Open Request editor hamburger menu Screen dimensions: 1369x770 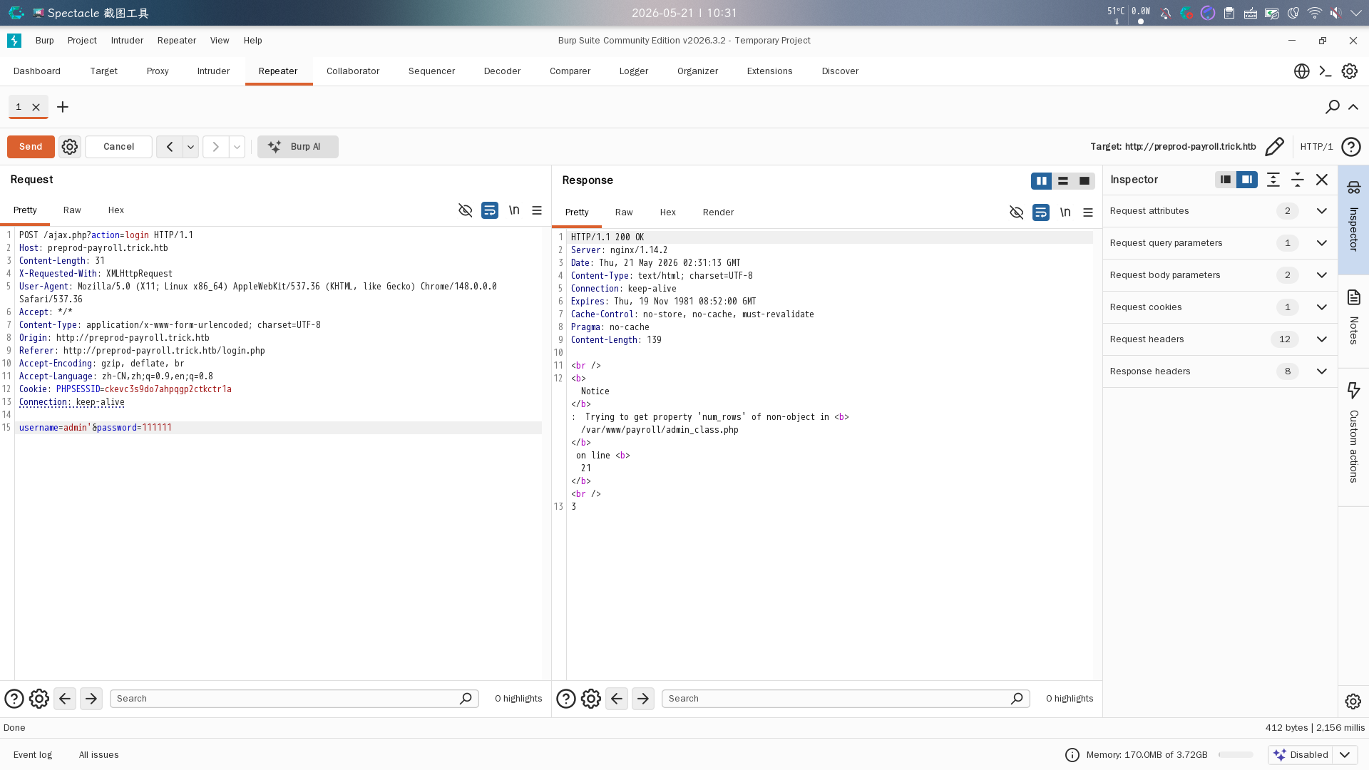coord(537,210)
